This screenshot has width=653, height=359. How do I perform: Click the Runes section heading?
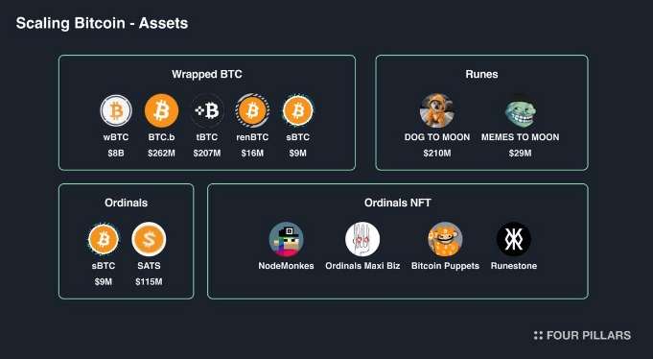point(481,74)
